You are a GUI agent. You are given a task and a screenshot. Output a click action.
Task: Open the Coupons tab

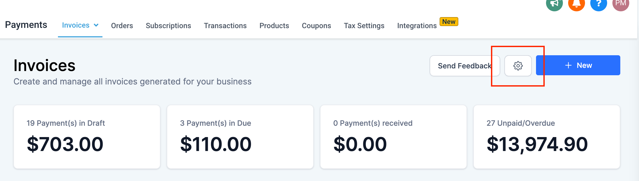[316, 26]
